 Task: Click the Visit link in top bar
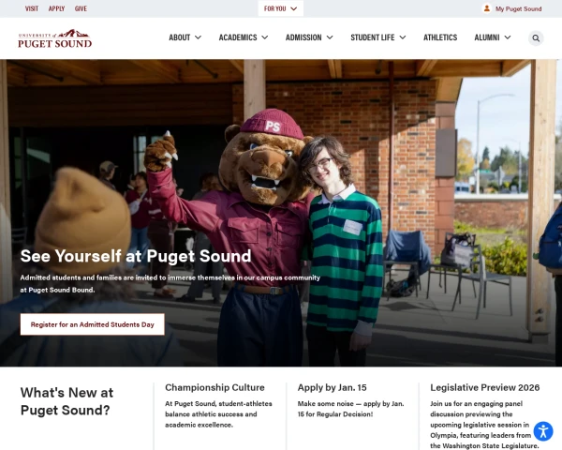point(32,8)
